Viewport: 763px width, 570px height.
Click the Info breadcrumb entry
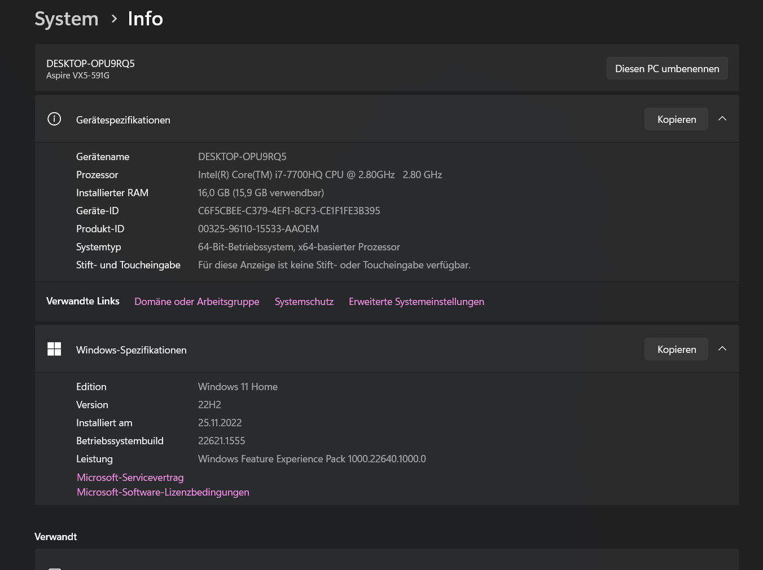point(145,19)
